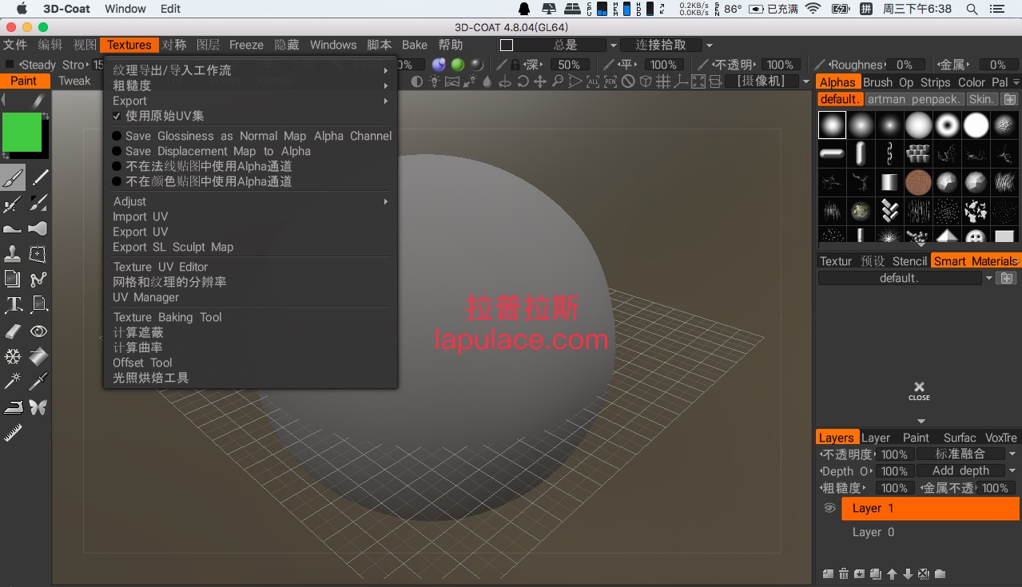Toggle visibility eye of Layer 1

click(829, 508)
